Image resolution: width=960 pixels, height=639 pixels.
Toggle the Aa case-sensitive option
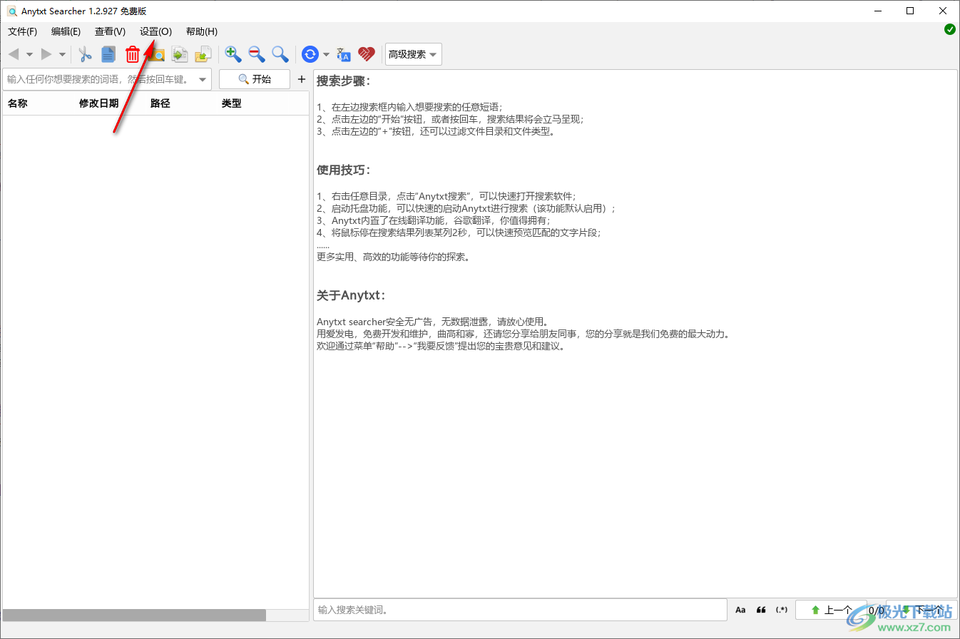point(740,610)
